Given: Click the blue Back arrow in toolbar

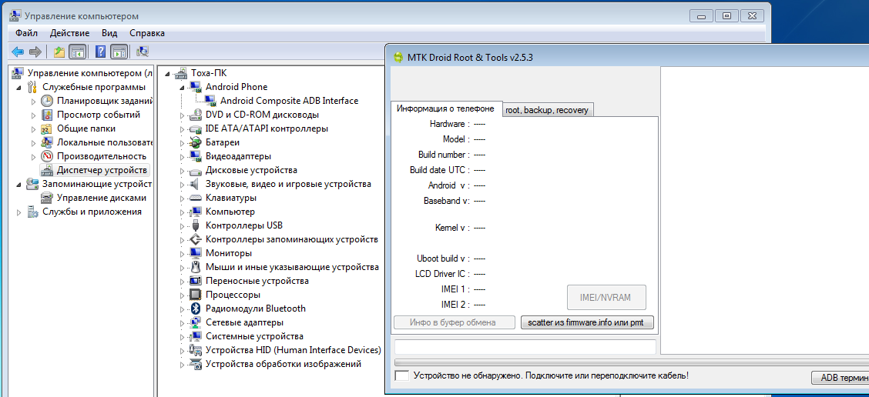Looking at the screenshot, I should (x=18, y=52).
